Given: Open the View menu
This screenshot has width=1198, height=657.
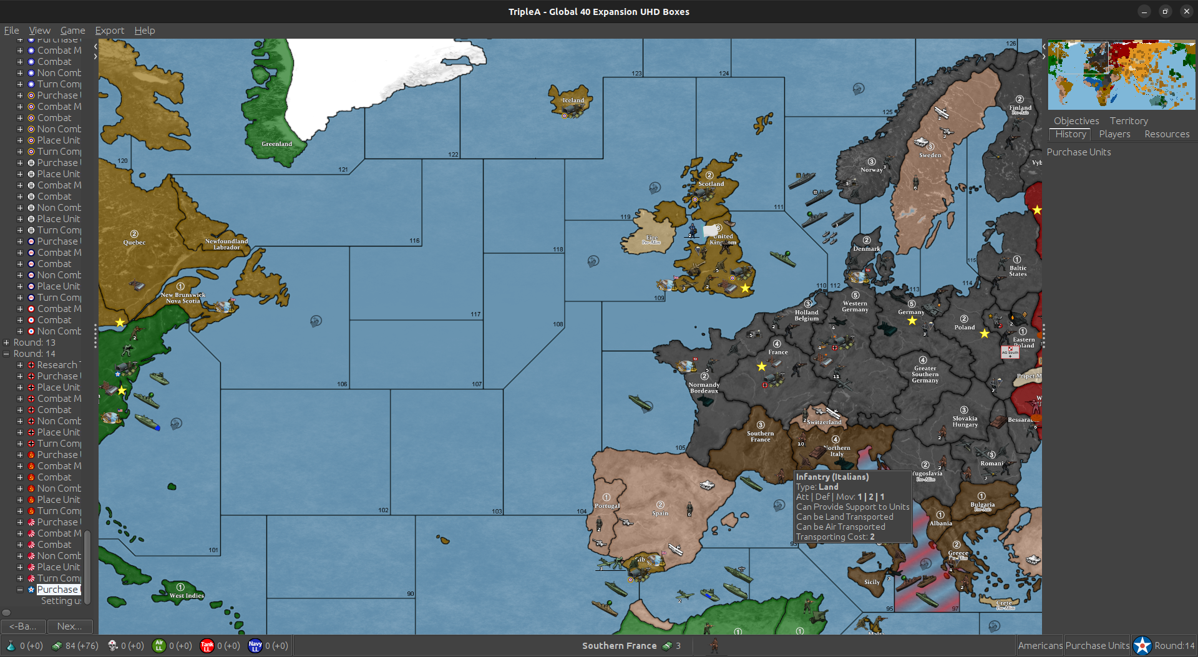Looking at the screenshot, I should coord(39,31).
